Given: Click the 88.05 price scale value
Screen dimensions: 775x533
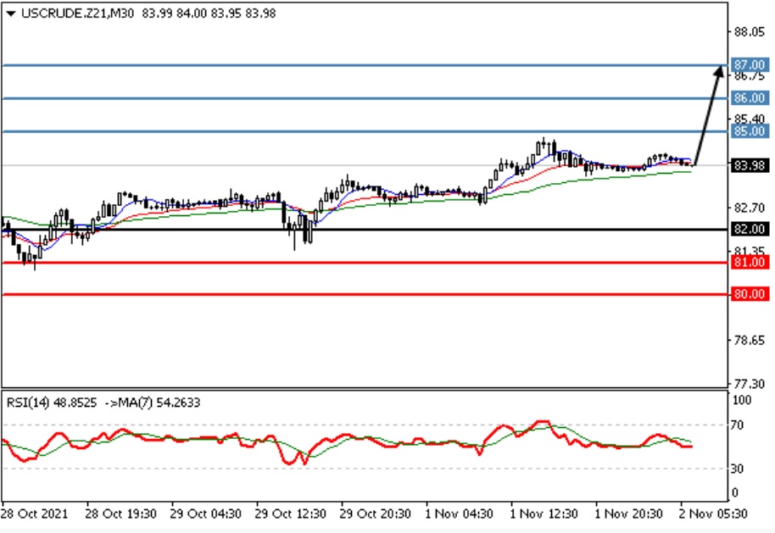Looking at the screenshot, I should (x=750, y=32).
